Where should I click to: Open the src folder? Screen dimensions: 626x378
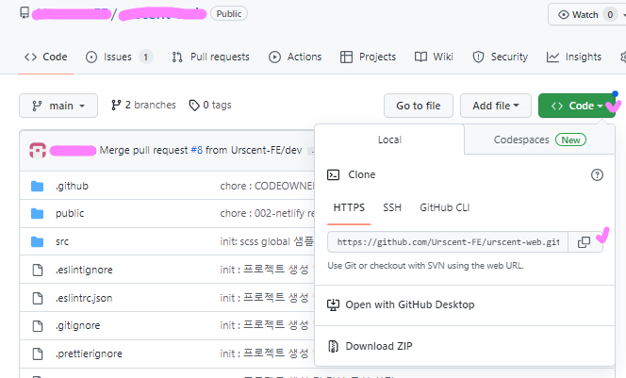click(x=62, y=242)
